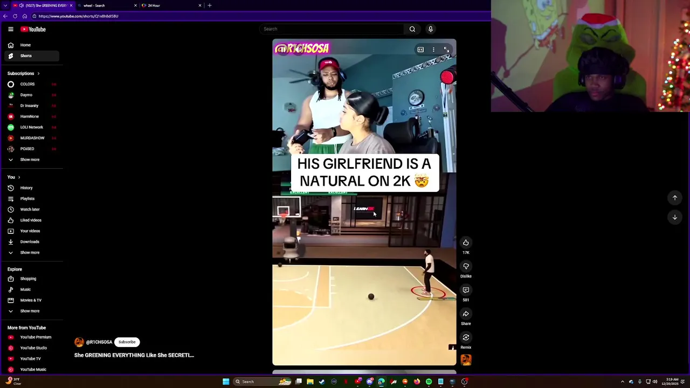Go to previous short with up arrow
This screenshot has width=690, height=388.
(674, 198)
